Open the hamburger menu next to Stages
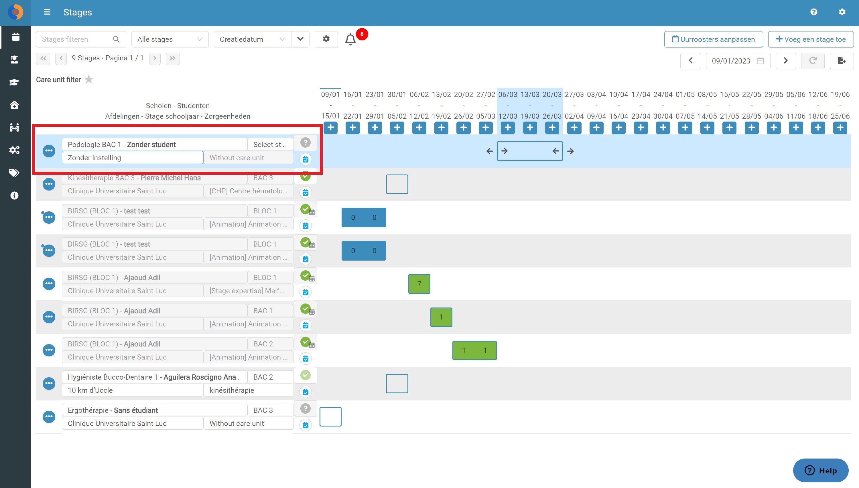The height and width of the screenshot is (488, 859). coord(47,12)
